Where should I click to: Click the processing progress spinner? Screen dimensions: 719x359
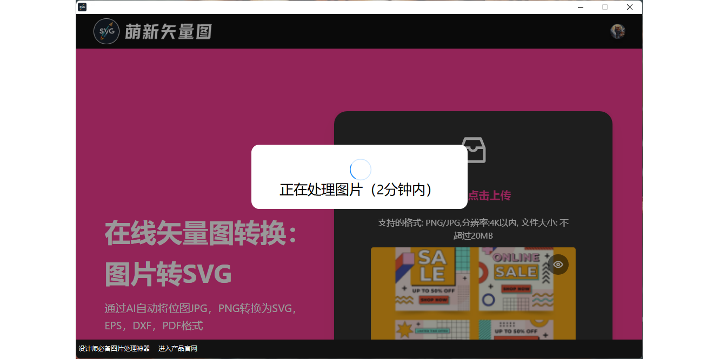tap(360, 169)
